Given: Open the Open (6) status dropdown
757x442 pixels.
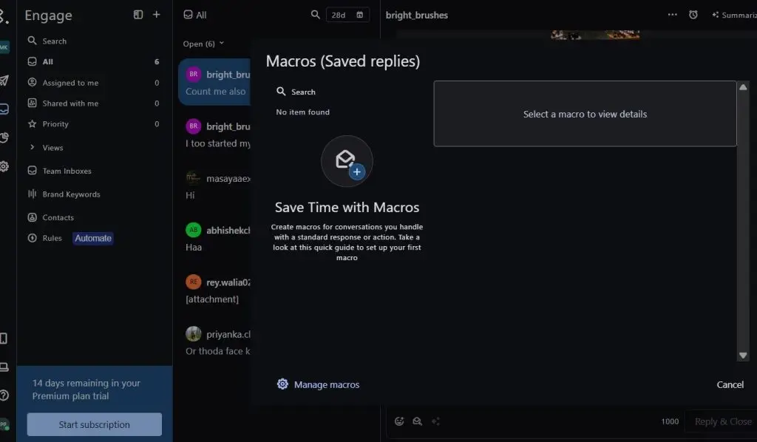Looking at the screenshot, I should coord(203,44).
